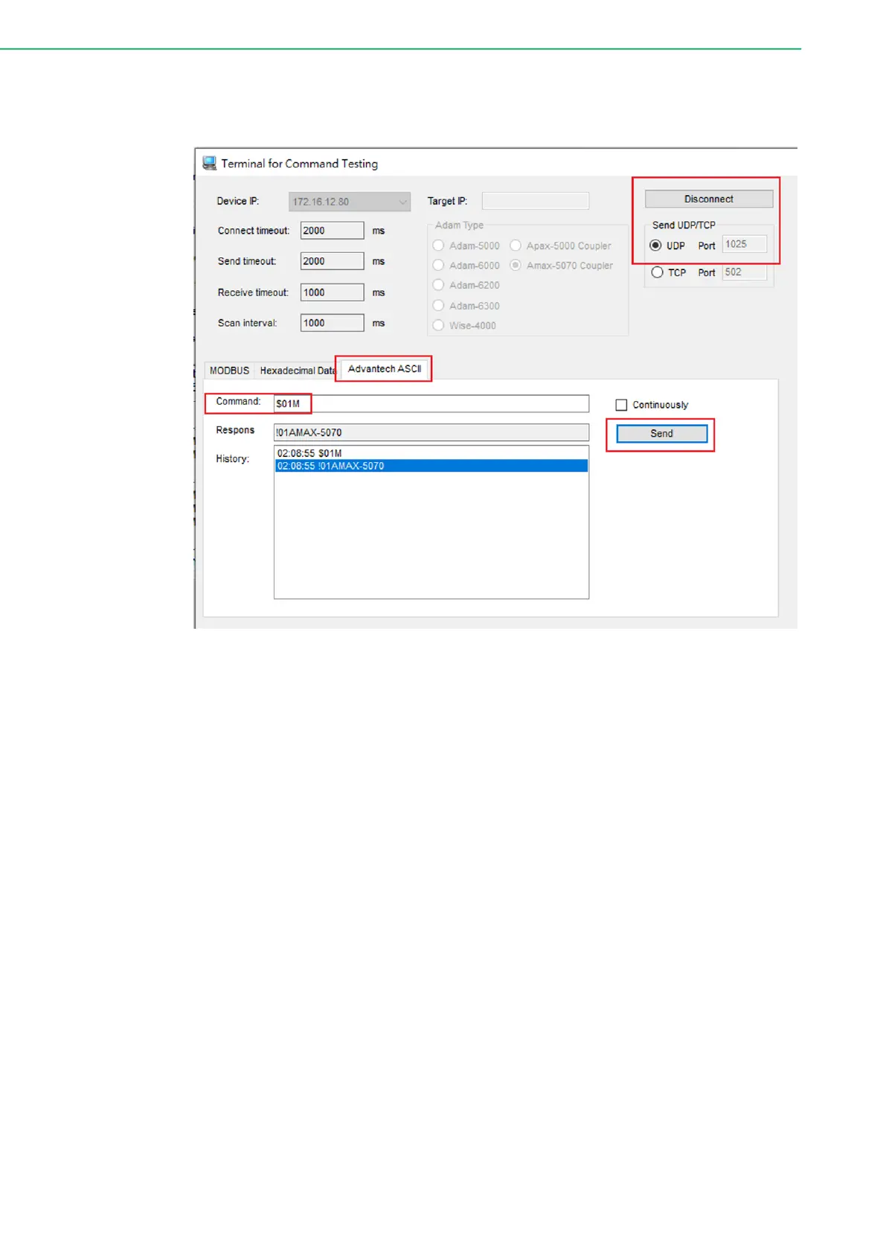This screenshot has width=886, height=1253.
Task: Select the history entry !01AMAX-5070
Action: coord(431,466)
